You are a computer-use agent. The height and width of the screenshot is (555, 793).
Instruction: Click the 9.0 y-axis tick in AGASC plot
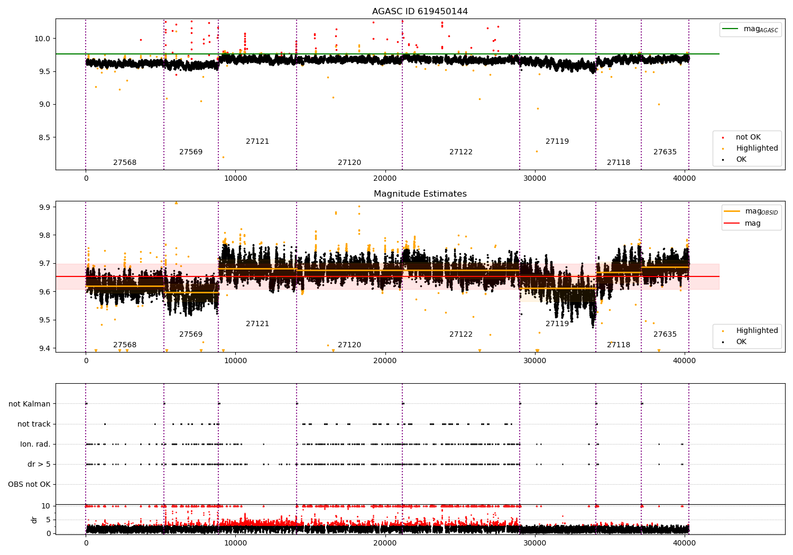point(44,104)
